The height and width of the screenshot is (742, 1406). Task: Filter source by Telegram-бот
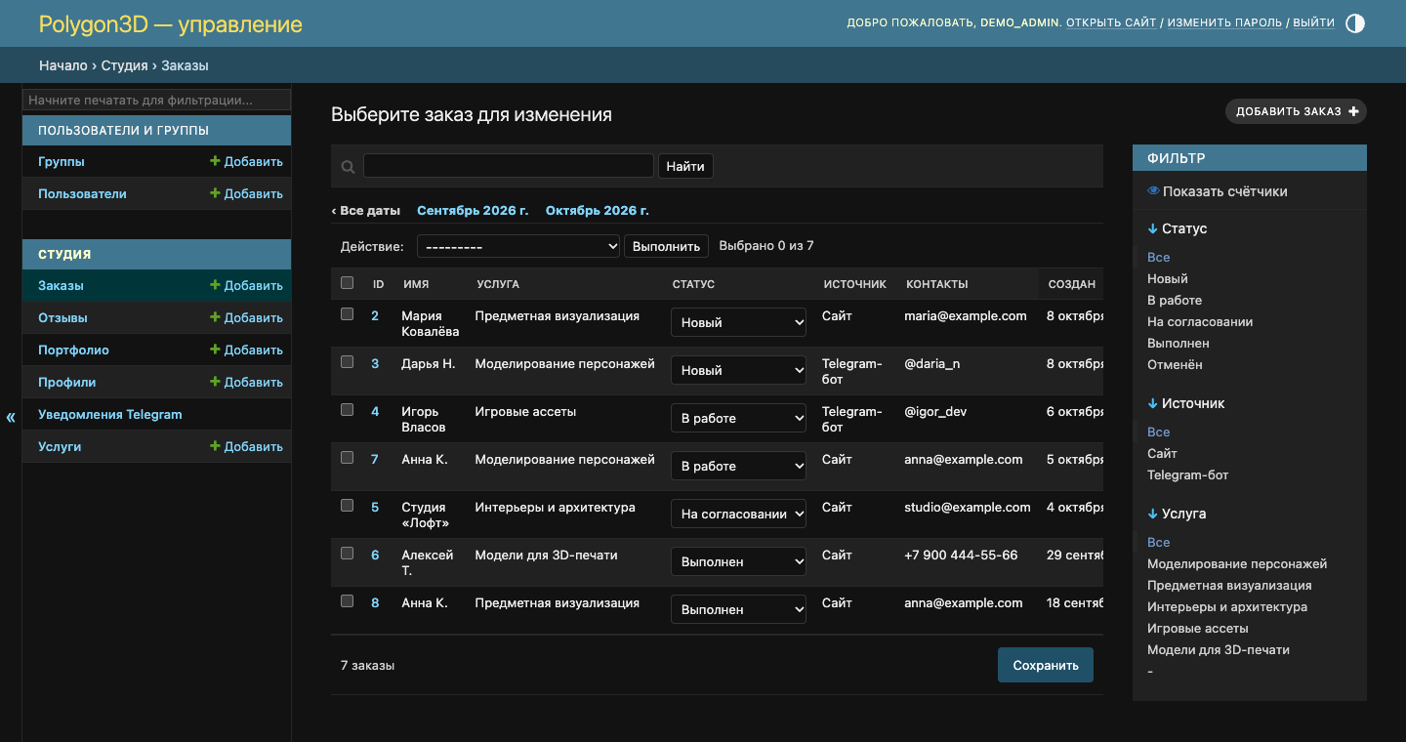coord(1187,475)
